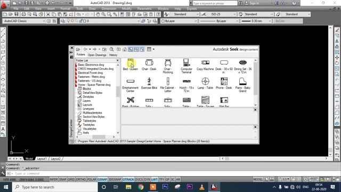Click the Autodesk Seek design content link

point(235,49)
